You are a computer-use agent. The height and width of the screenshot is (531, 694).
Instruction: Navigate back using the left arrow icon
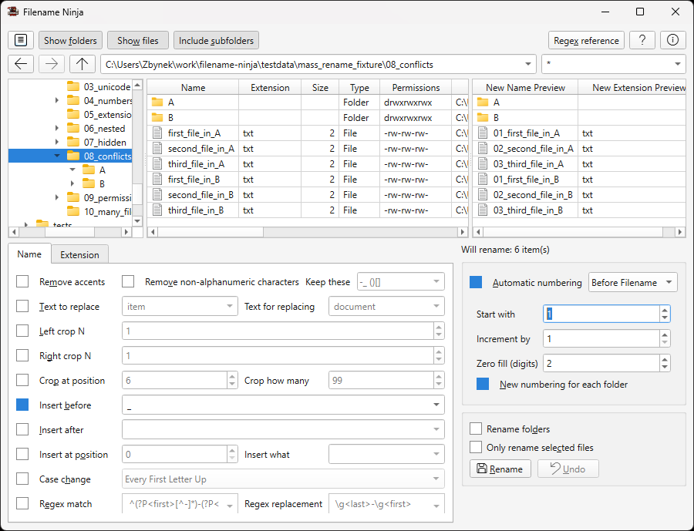pyautogui.click(x=20, y=64)
